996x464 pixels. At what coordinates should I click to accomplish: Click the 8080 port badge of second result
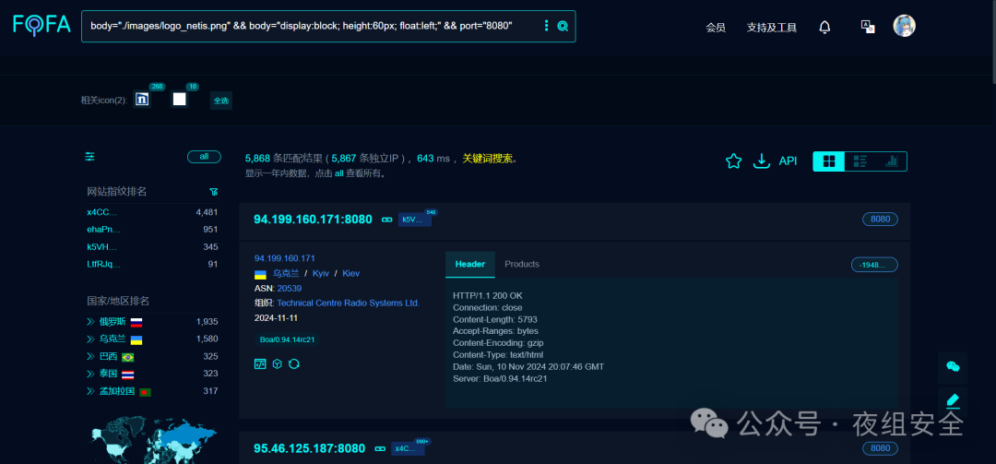pos(881,448)
